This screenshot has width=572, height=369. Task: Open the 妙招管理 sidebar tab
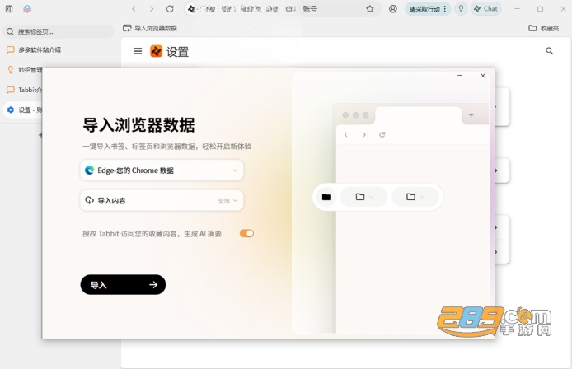24,70
